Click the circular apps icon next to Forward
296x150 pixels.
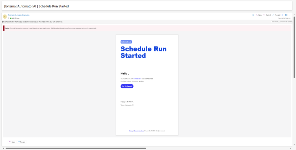point(283,15)
